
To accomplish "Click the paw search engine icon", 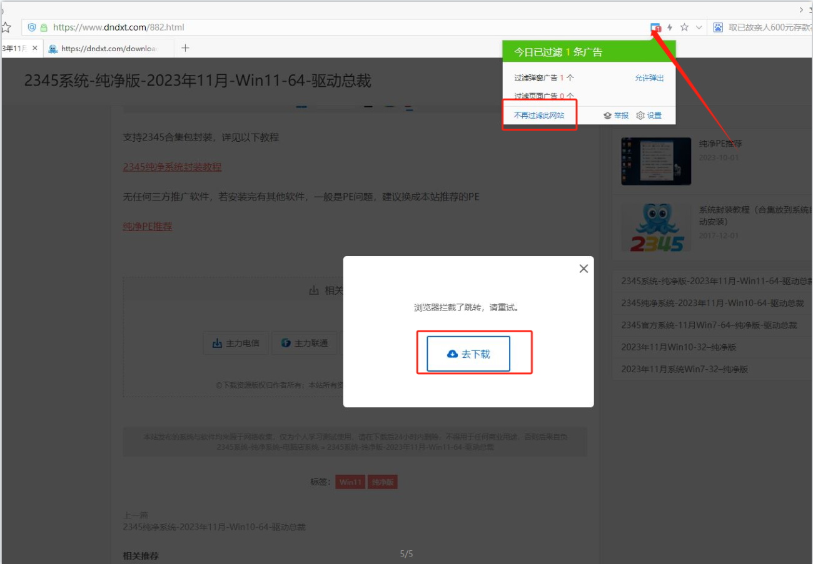I will click(x=718, y=27).
